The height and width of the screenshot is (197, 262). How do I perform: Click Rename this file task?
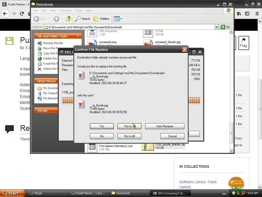(53, 43)
